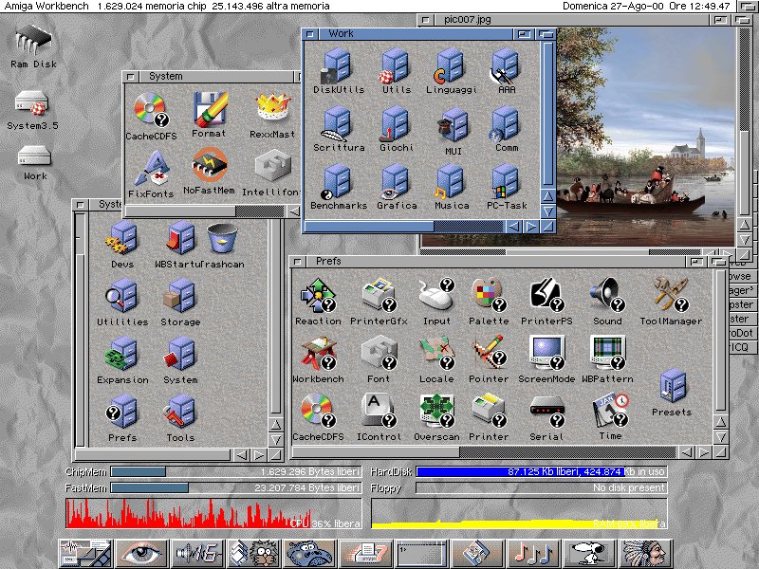Screen dimensions: 759x569
Task: Click the eye icon in bottom dock
Action: tap(141, 554)
